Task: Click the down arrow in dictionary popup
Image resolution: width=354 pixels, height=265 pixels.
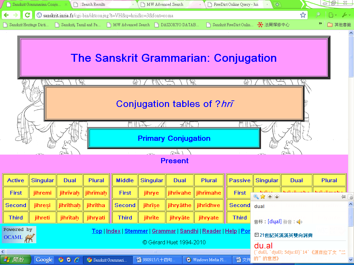Action: pyautogui.click(x=277, y=197)
